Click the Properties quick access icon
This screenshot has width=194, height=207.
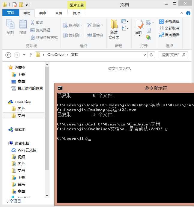click(x=15, y=5)
